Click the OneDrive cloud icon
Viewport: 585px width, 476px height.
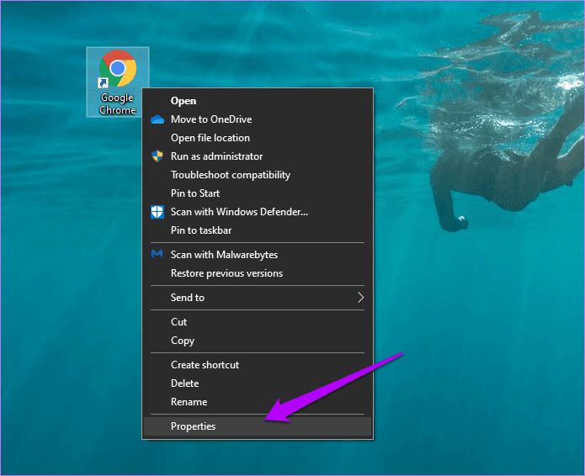[157, 119]
